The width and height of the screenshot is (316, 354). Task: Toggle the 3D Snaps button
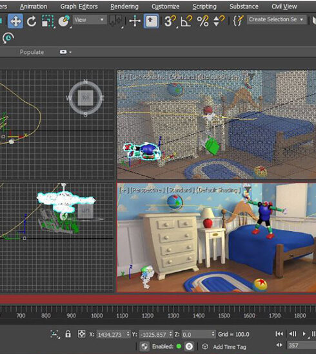170,21
